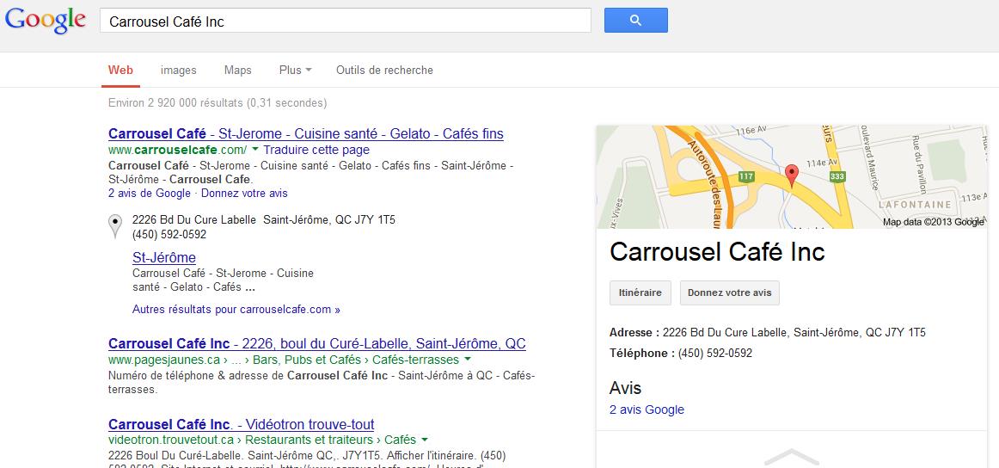Image resolution: width=999 pixels, height=468 pixels.
Task: Click the route 333 shield on map
Action: tap(837, 175)
